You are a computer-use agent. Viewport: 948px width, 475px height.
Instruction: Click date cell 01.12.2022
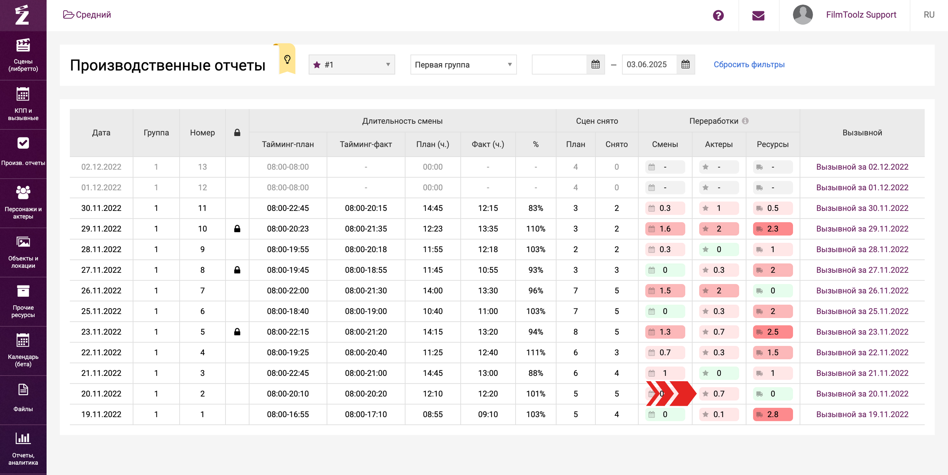(101, 187)
